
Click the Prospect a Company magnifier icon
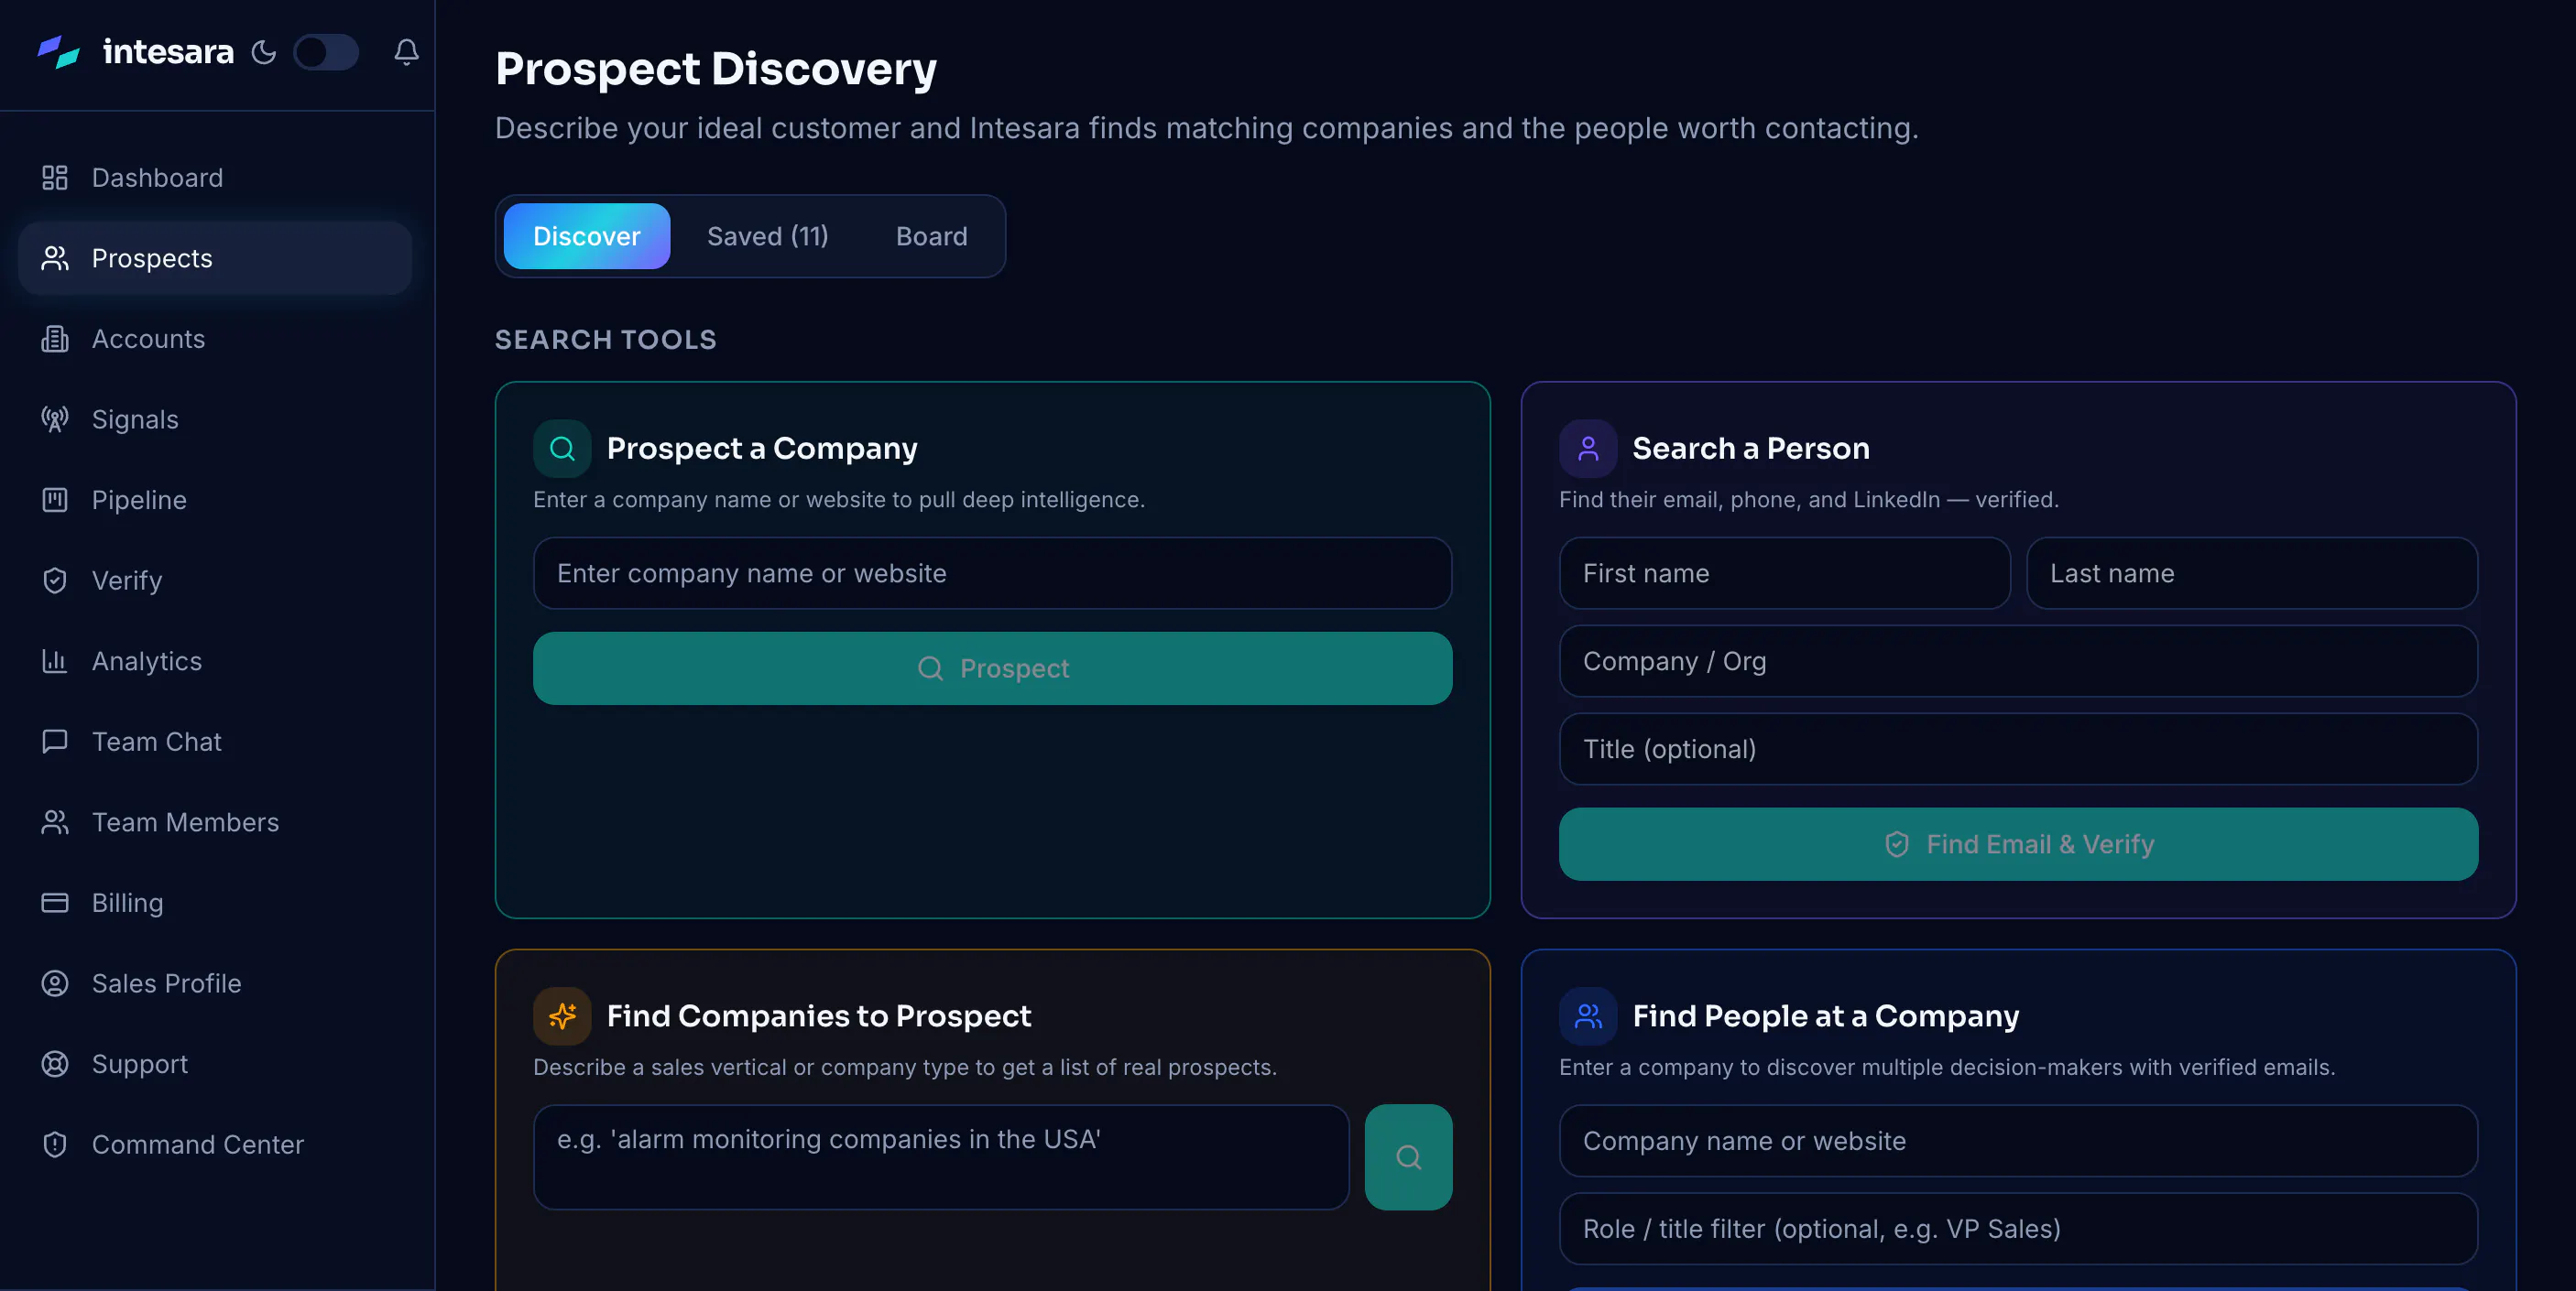coord(562,449)
